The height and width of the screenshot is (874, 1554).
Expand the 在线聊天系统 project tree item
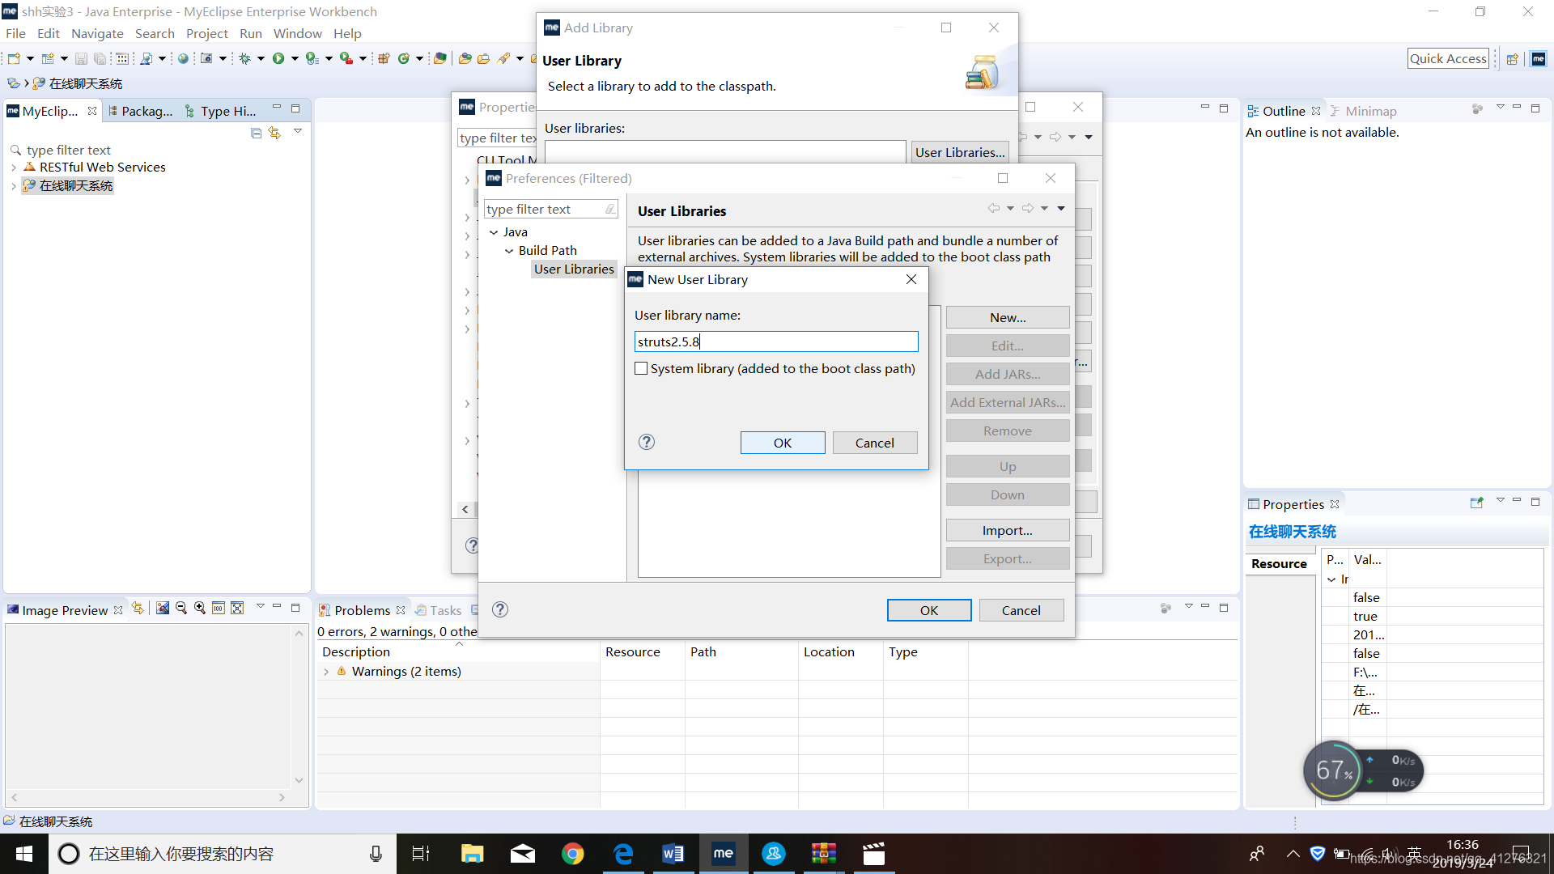click(14, 185)
